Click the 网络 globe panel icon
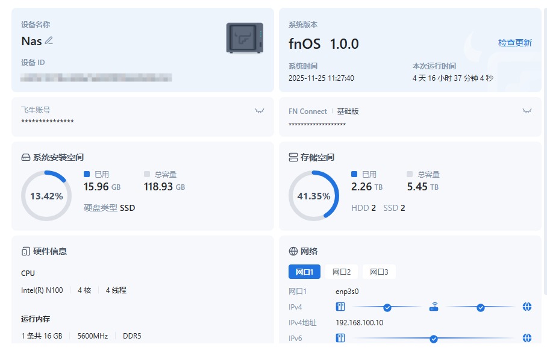The height and width of the screenshot is (353, 547). point(292,251)
